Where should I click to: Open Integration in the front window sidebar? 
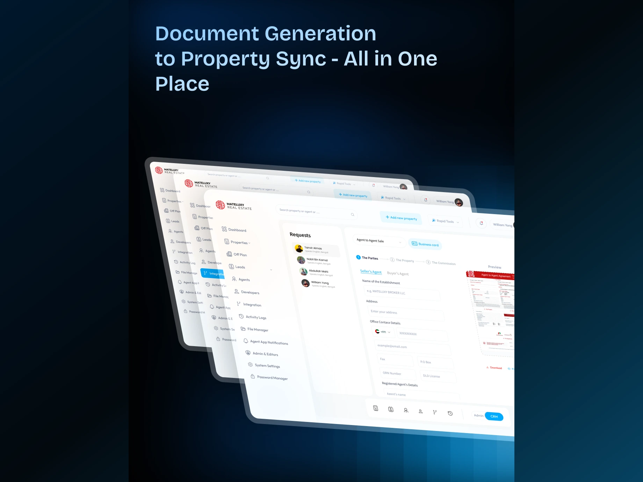coord(249,304)
